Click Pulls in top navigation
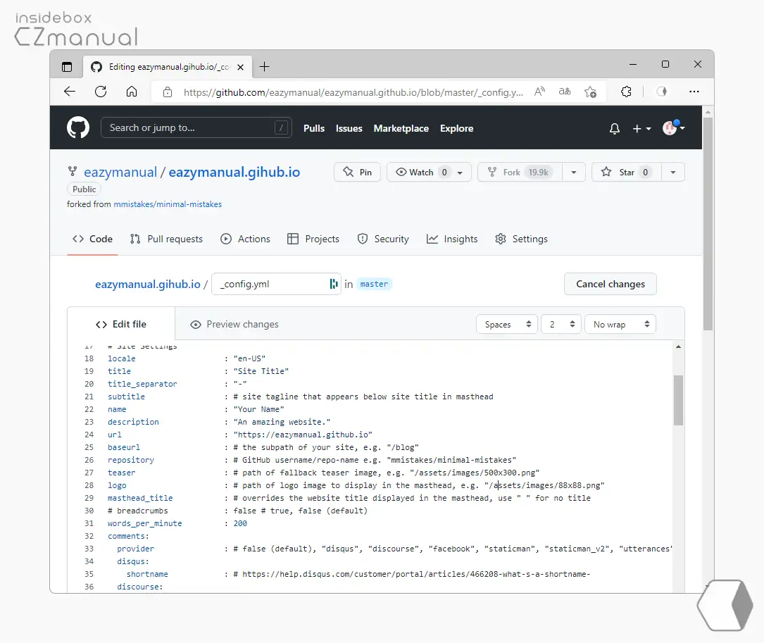Screen dimensions: 764x643 pyautogui.click(x=314, y=128)
